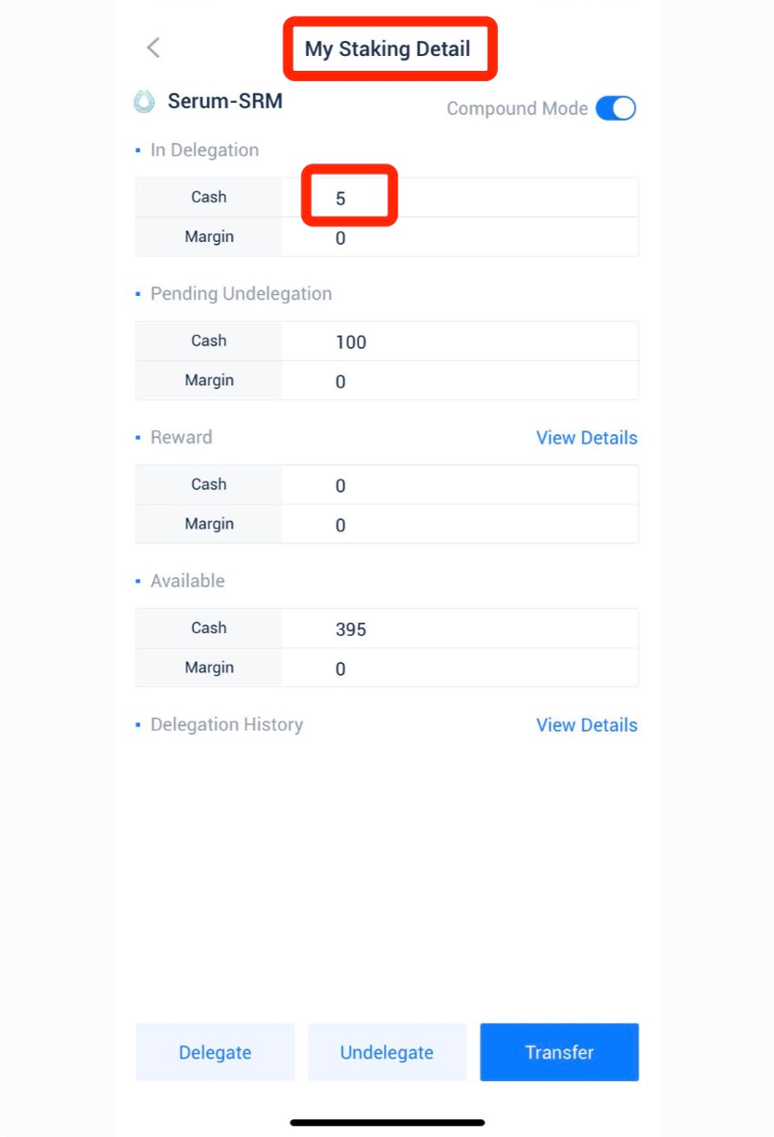Tap the Available Margin row
Viewport: 774px width, 1137px height.
[x=386, y=668]
